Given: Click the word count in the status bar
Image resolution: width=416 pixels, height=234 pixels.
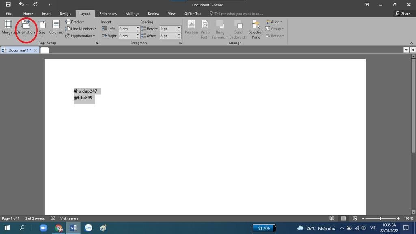Looking at the screenshot, I should pyautogui.click(x=35, y=218).
